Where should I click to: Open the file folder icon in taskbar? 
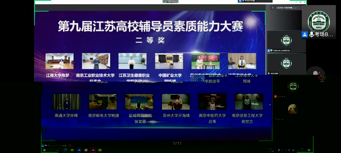[72, 150]
